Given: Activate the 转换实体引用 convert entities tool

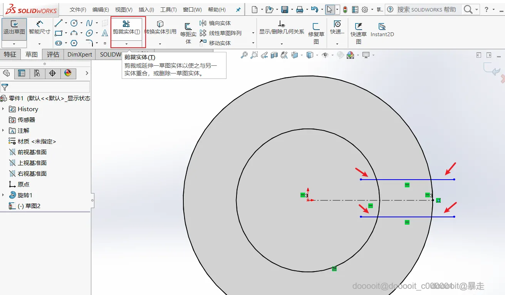Looking at the screenshot, I should [160, 28].
